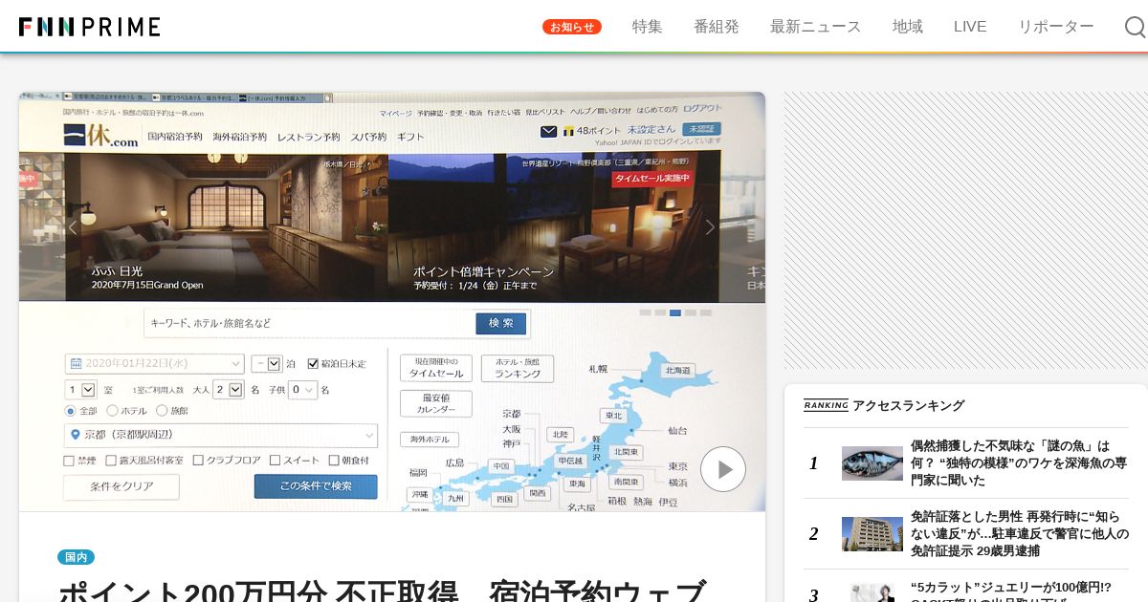Play the article video
This screenshot has height=602, width=1148.
(x=722, y=469)
